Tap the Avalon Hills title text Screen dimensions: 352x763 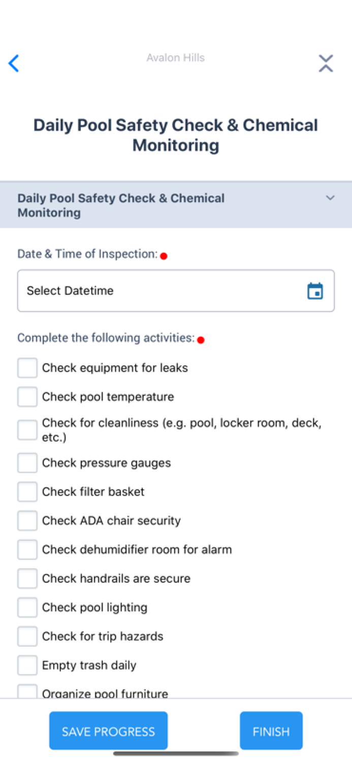click(x=175, y=57)
